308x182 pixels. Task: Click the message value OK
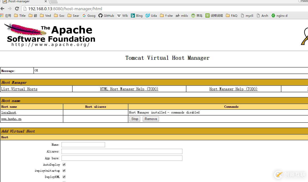tap(36, 70)
